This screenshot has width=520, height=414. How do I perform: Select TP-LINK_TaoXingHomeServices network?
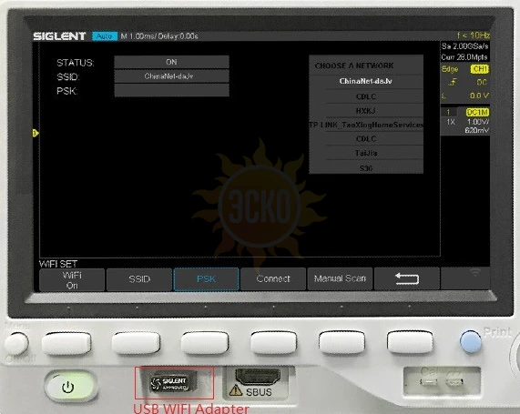coord(366,125)
